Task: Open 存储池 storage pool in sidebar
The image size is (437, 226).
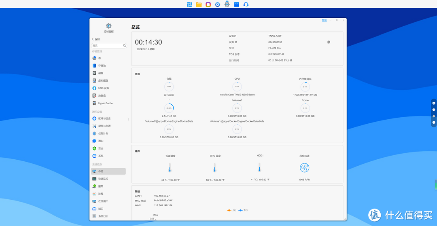Action: 102,65
